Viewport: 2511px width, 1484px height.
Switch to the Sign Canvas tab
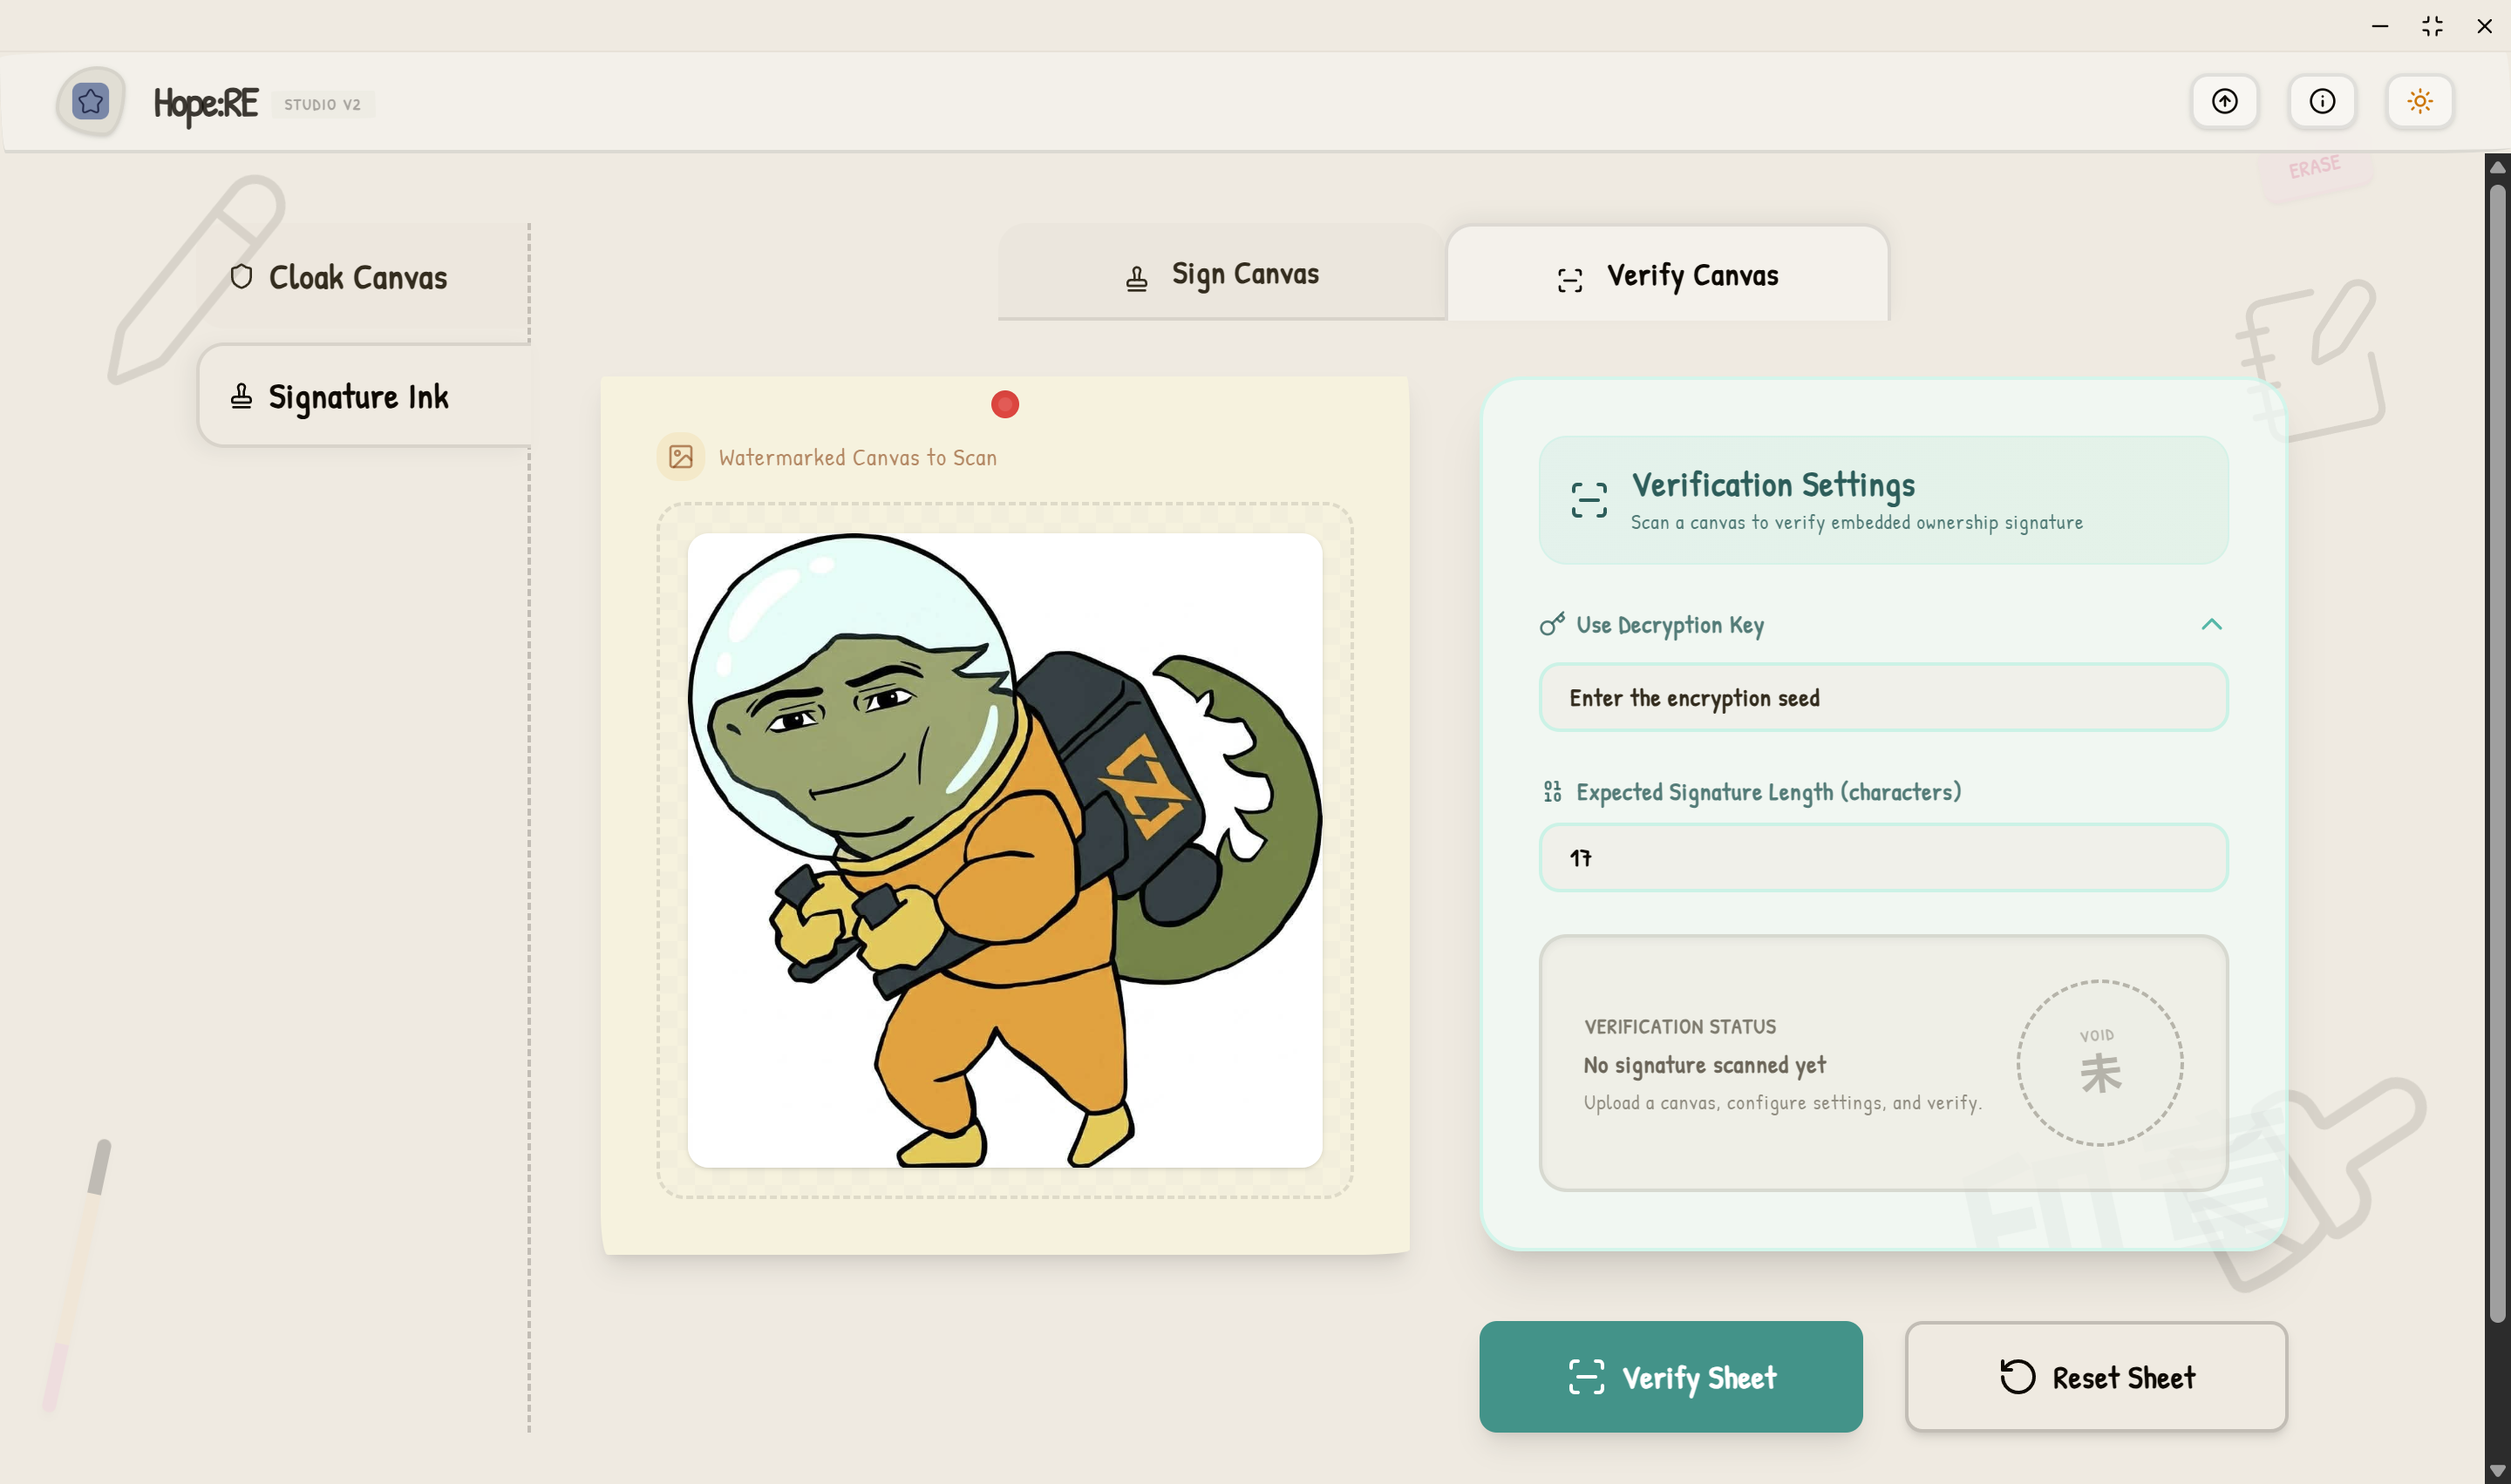pyautogui.click(x=1221, y=274)
